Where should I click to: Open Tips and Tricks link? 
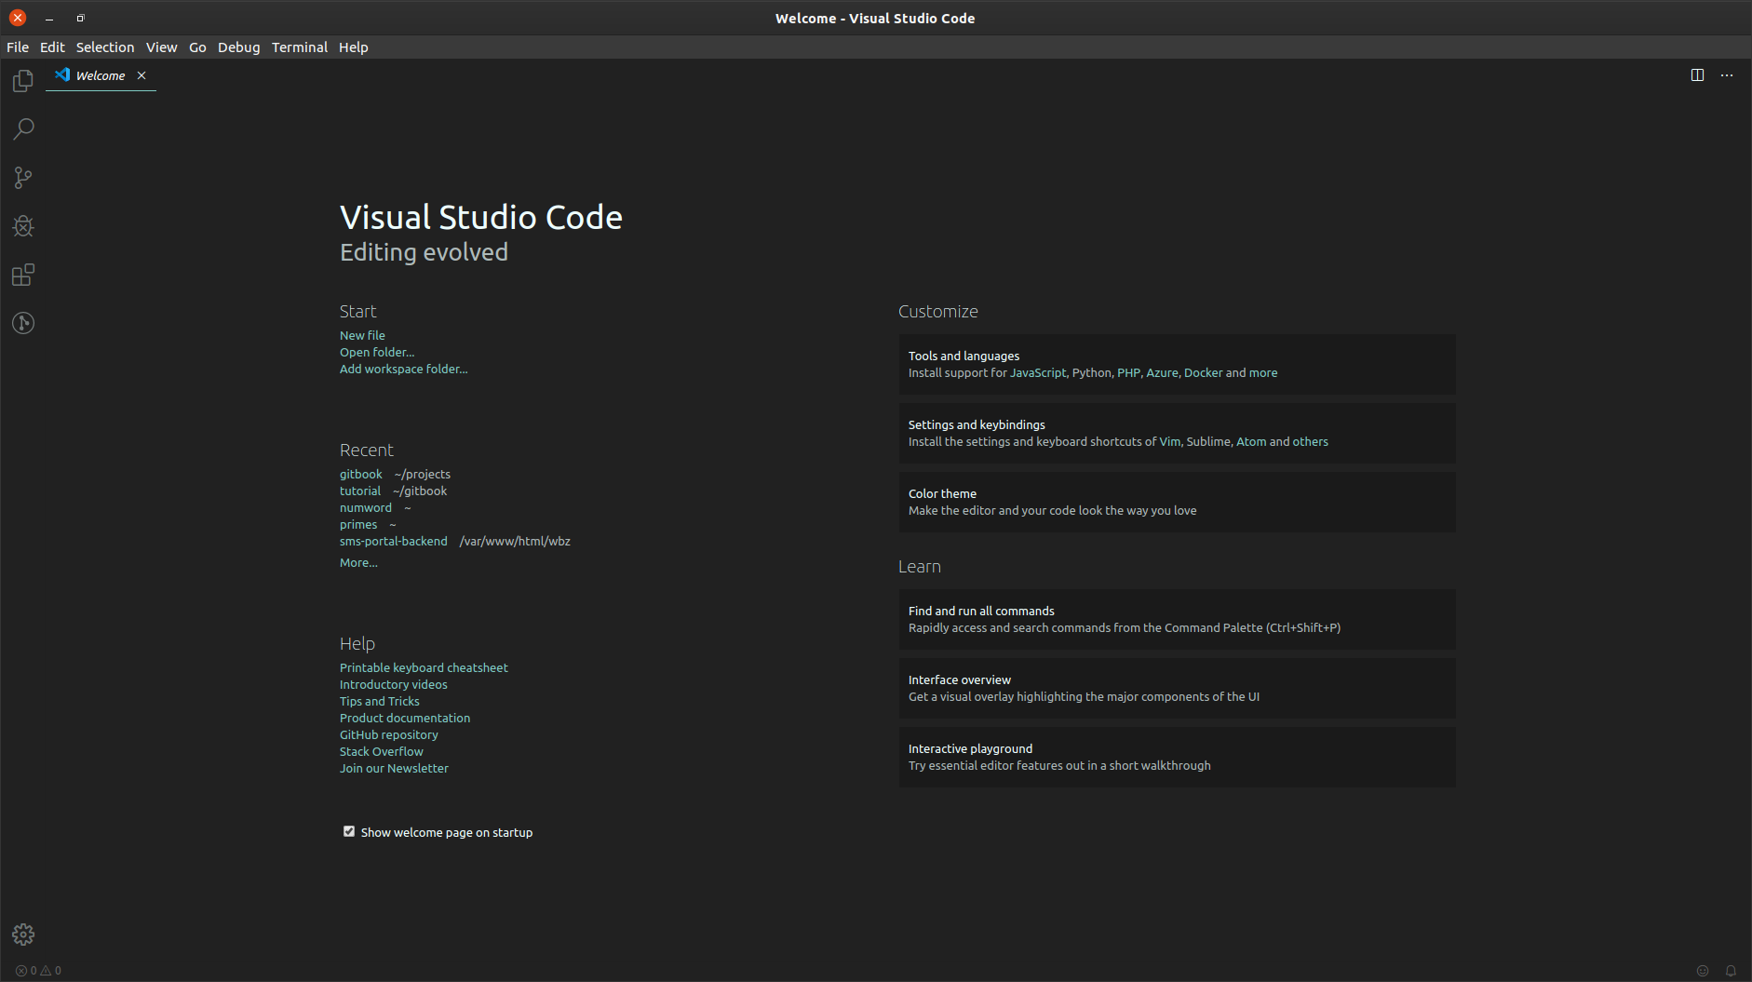(380, 701)
